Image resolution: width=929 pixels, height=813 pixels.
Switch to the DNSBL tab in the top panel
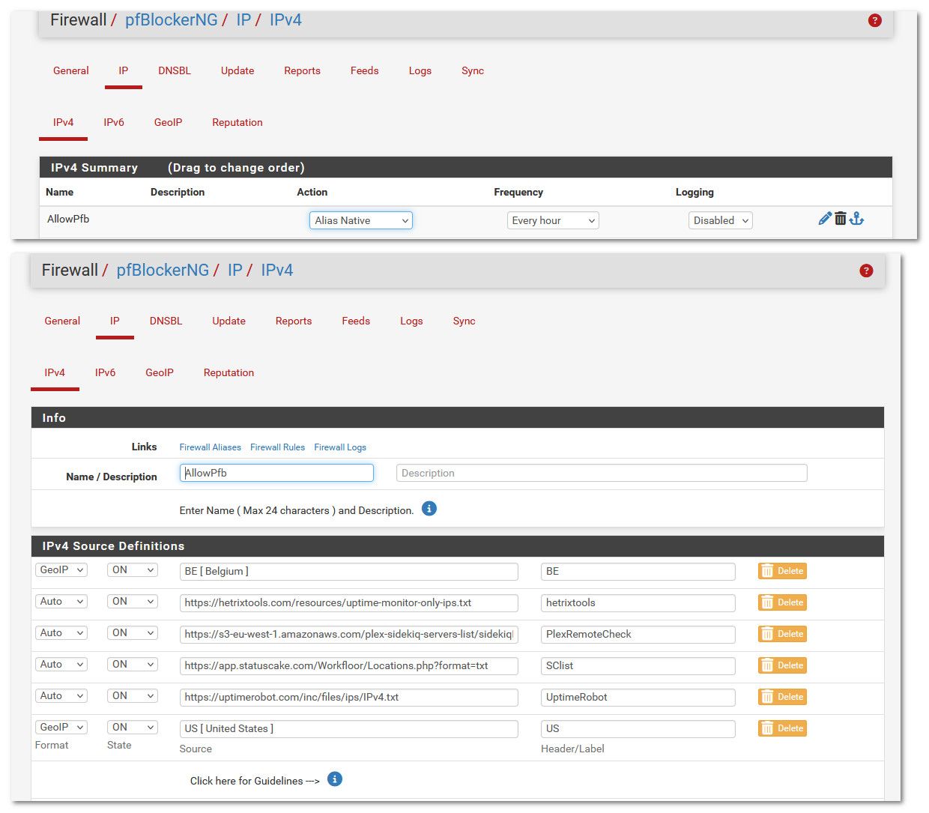[175, 70]
